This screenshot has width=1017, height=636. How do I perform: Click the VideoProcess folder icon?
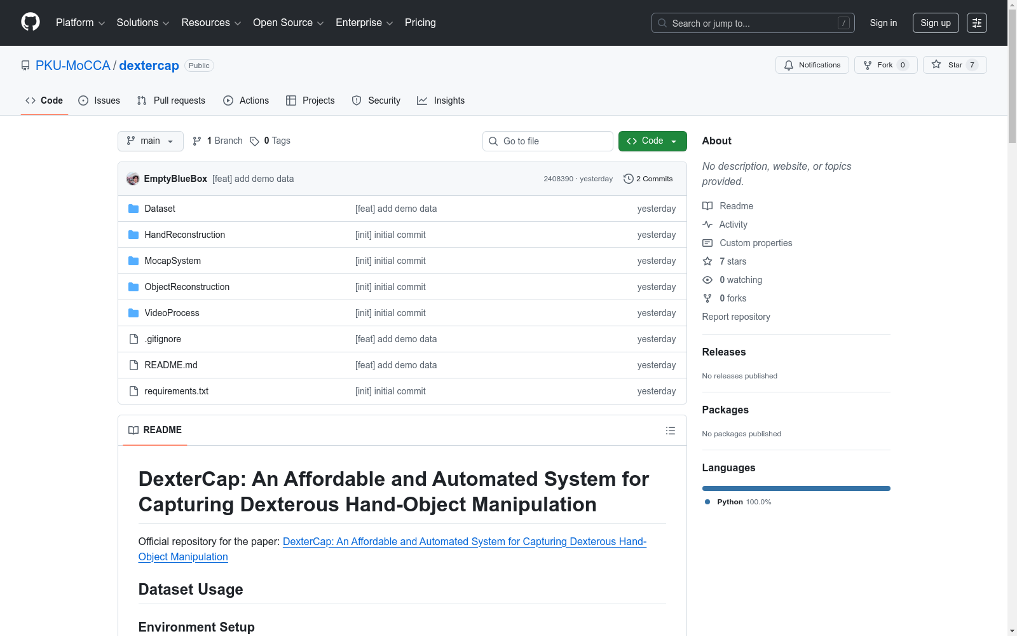point(133,313)
